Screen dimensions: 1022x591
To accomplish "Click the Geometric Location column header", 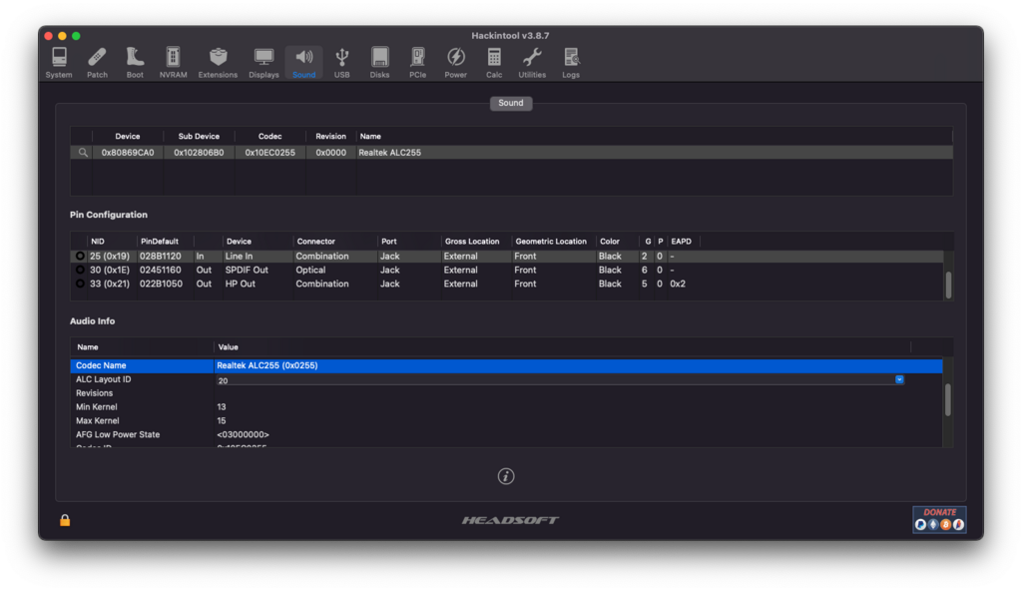I will [x=551, y=242].
